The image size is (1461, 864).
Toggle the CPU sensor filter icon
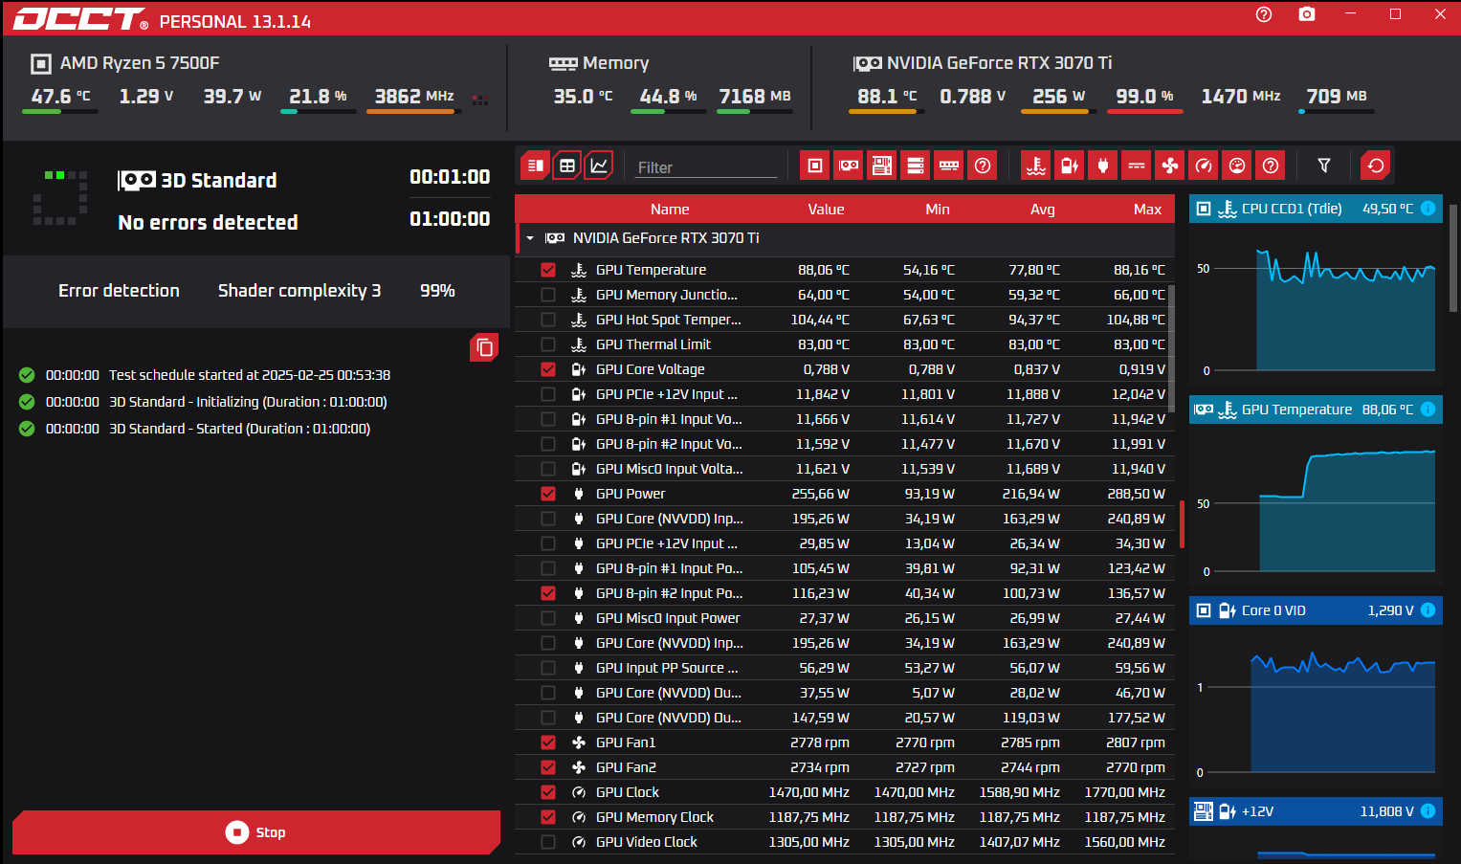coord(815,166)
